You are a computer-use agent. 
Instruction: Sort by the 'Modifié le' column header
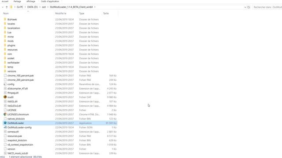(x=61, y=14)
